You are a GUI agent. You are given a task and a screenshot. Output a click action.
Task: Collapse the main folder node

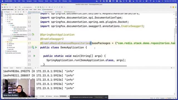[x=7, y=23]
